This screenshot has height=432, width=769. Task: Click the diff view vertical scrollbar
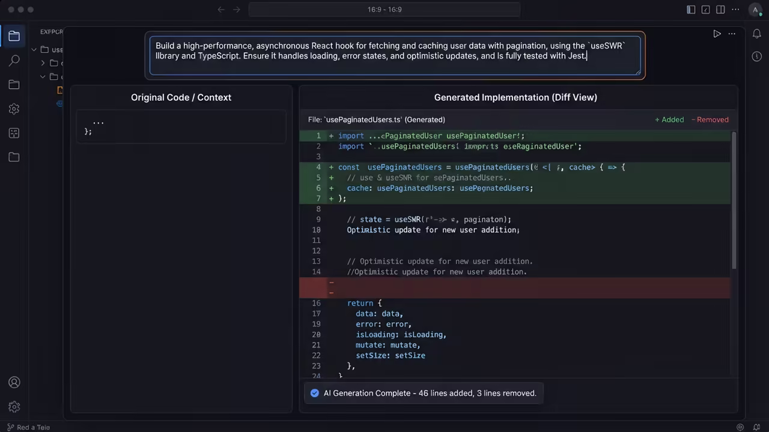(x=733, y=201)
